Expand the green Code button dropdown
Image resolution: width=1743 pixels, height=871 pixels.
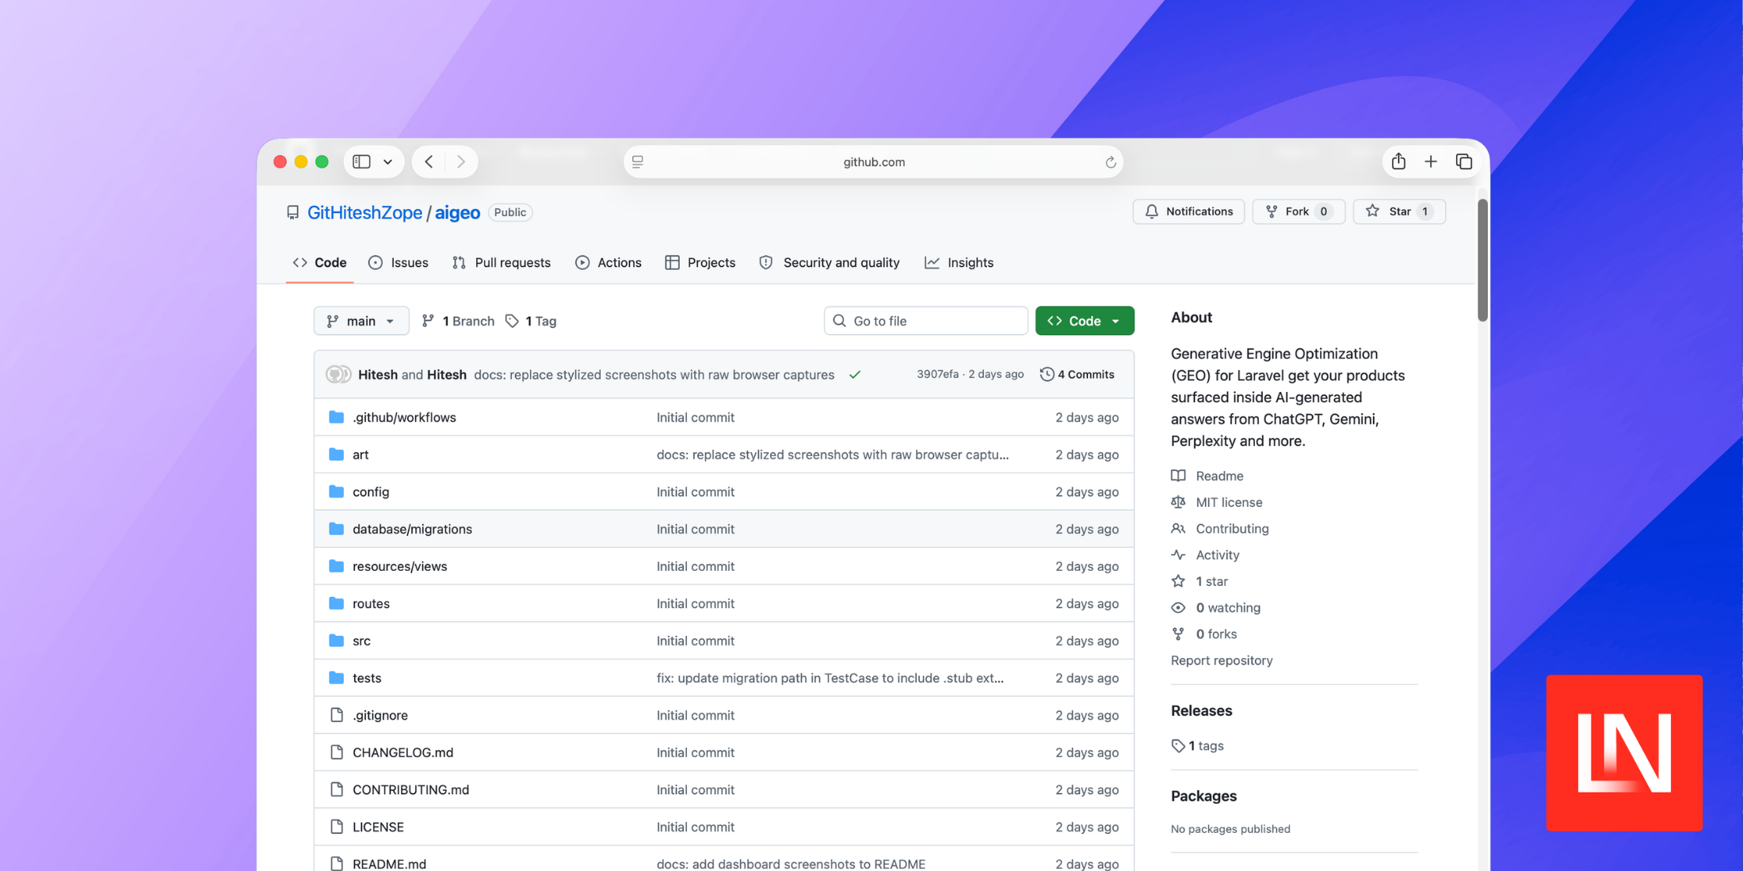tap(1117, 321)
